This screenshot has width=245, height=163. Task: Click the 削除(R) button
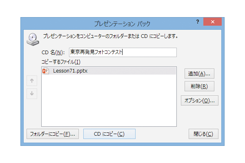click(x=199, y=86)
